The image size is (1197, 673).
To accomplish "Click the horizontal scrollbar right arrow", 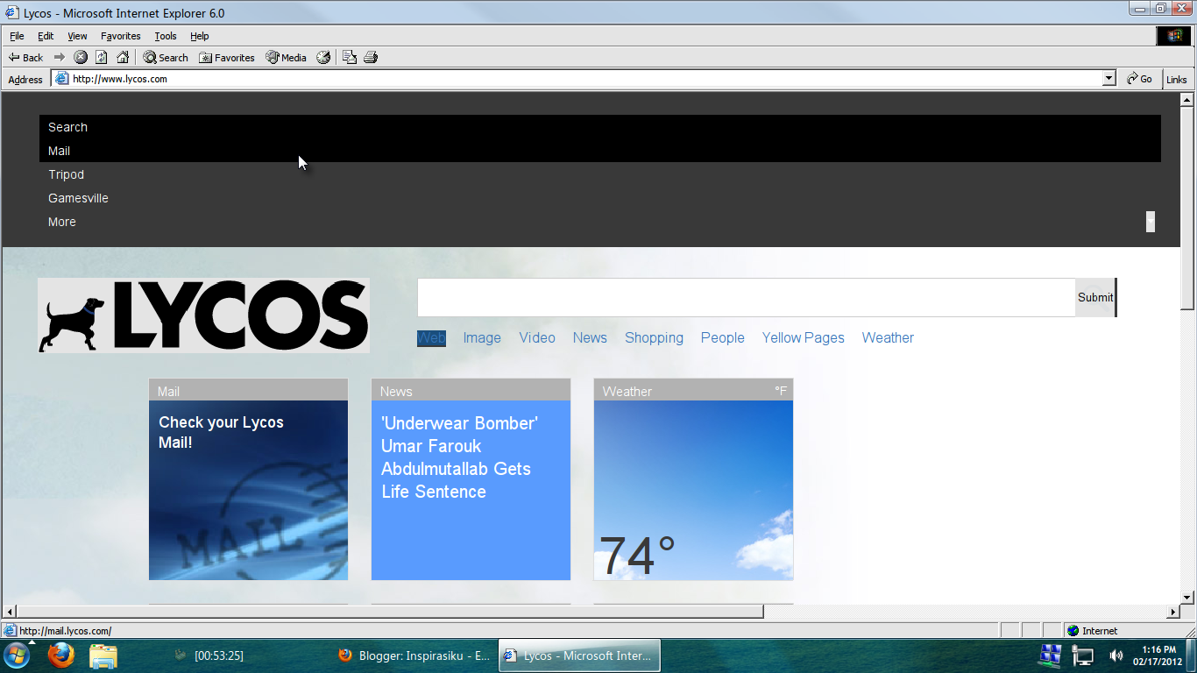I will (x=1172, y=612).
